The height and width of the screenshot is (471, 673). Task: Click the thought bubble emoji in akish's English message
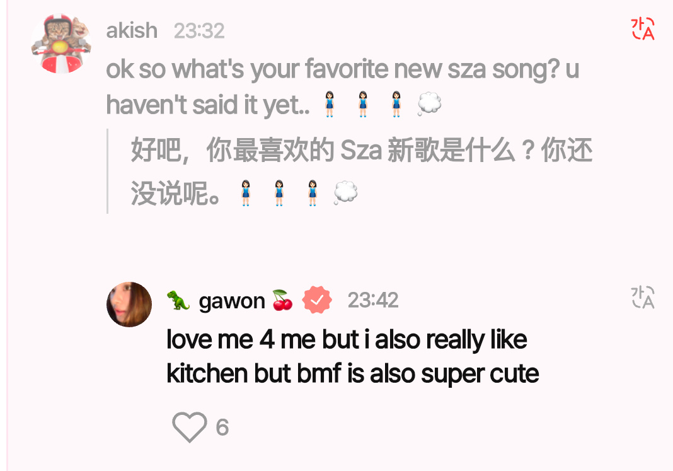click(x=429, y=104)
